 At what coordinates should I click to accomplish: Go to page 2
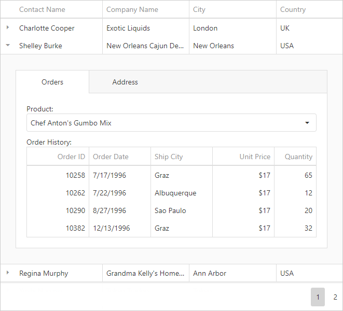[x=335, y=297]
